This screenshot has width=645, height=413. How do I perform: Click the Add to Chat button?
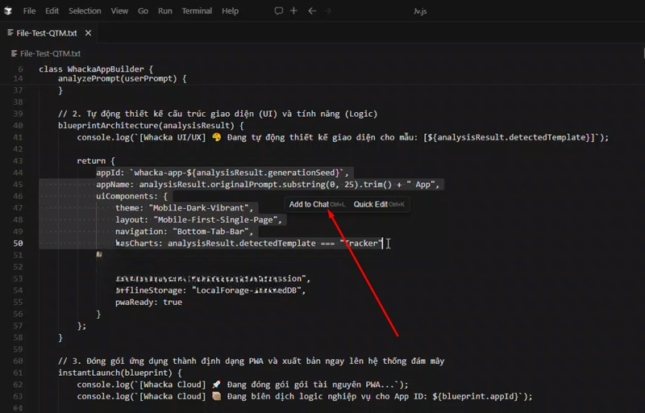pyautogui.click(x=317, y=204)
